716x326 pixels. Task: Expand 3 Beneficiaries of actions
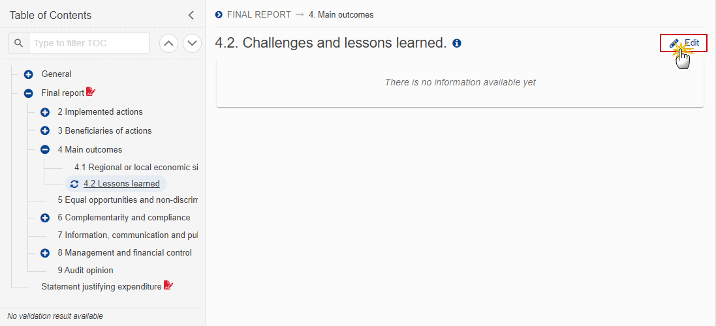(x=45, y=131)
